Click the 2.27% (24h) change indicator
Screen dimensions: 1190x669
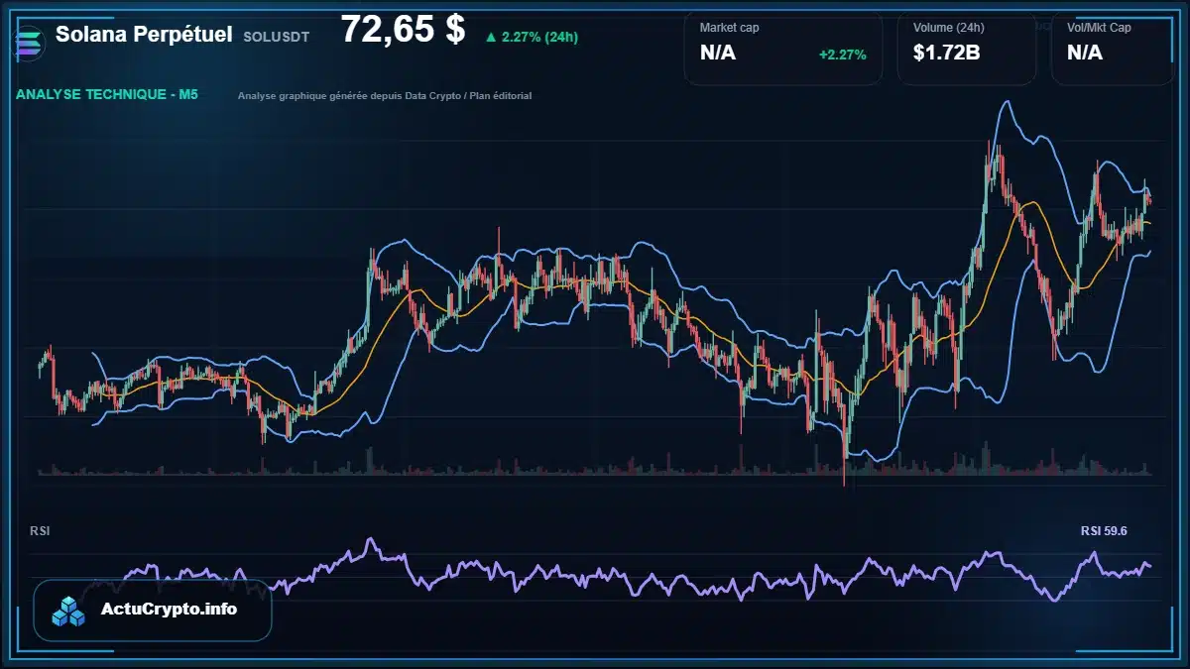tap(532, 37)
